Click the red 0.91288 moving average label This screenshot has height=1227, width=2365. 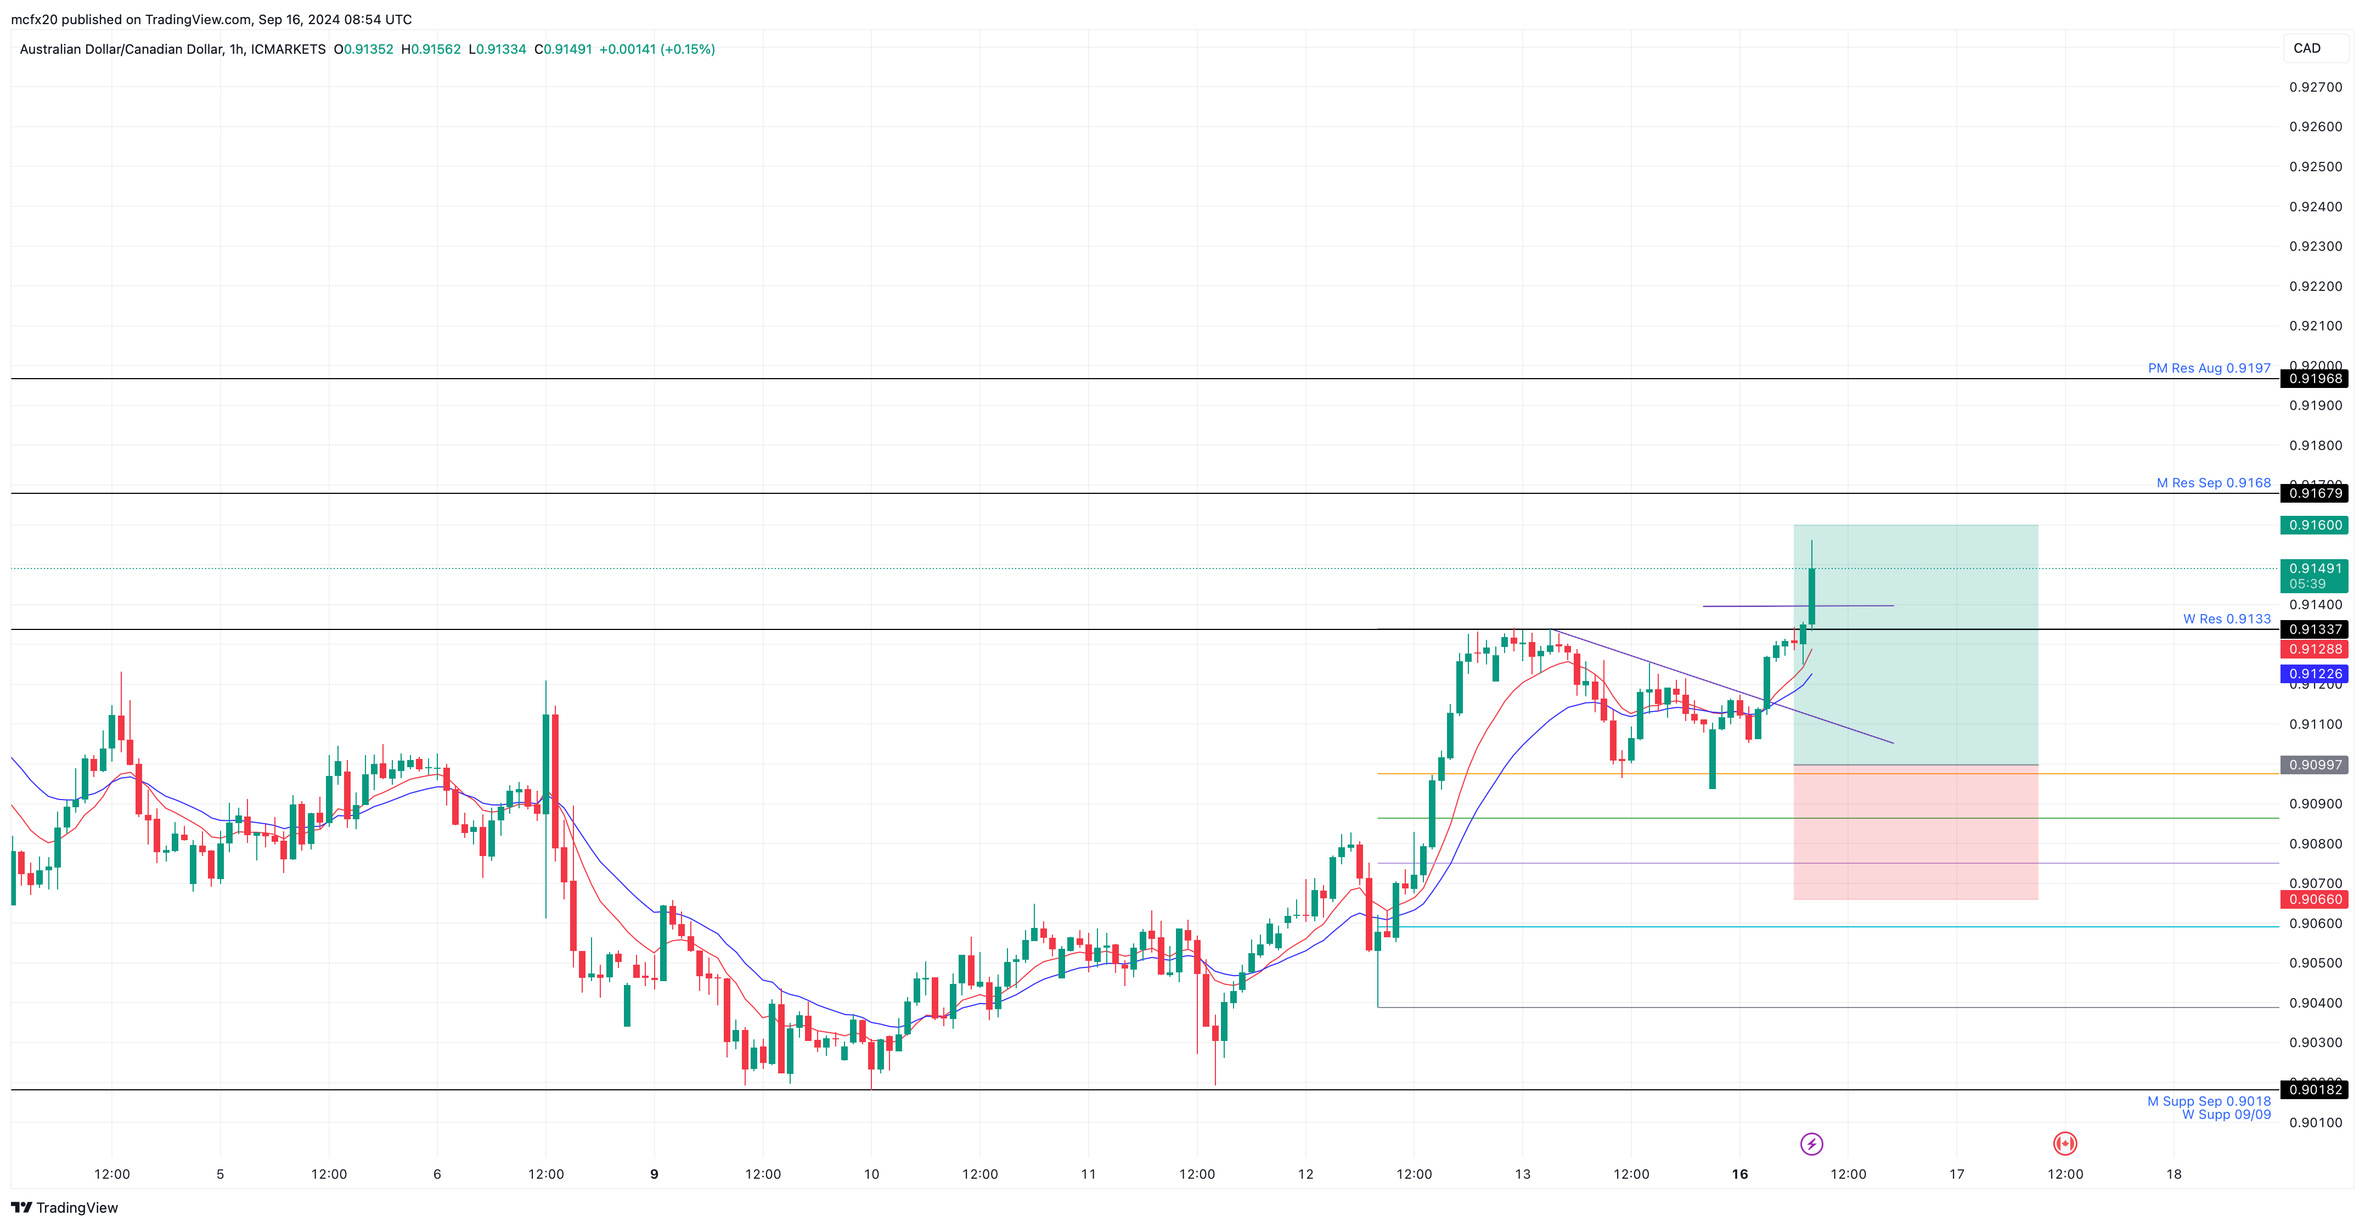[2313, 649]
